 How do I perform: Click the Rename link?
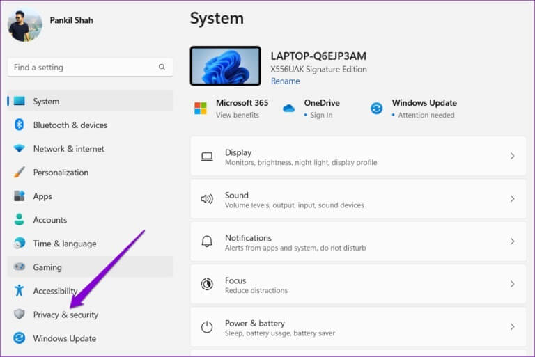point(285,81)
